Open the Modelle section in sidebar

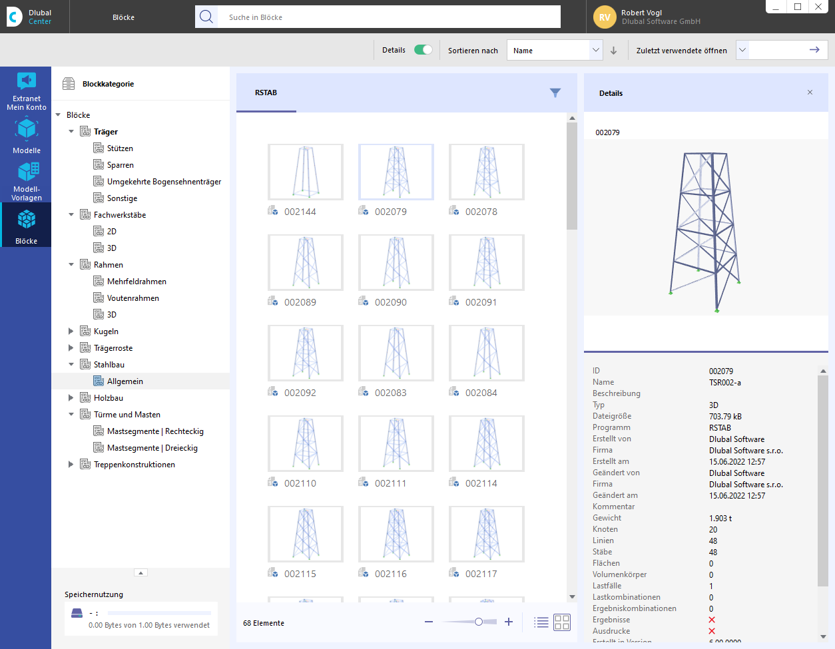(26, 136)
